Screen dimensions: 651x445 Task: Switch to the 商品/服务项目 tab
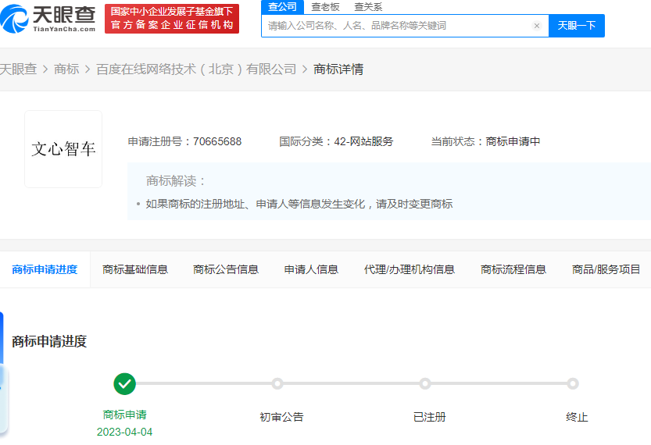[x=606, y=269]
